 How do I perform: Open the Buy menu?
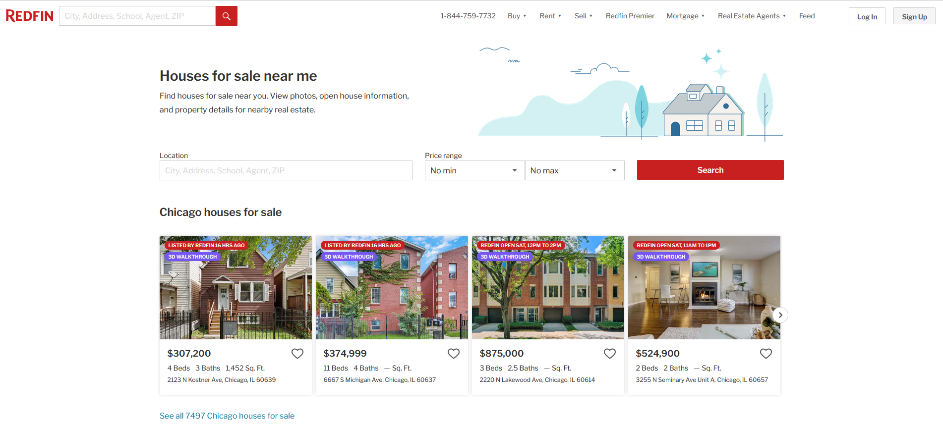pos(517,16)
